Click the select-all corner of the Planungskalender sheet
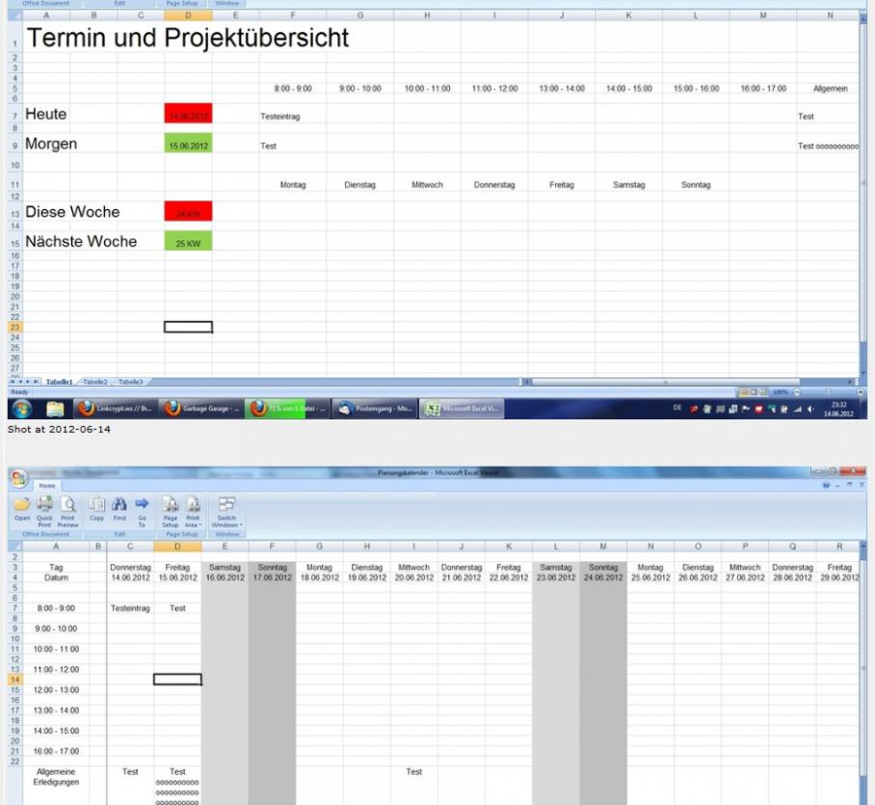Viewport: 875px width, 805px height. point(15,547)
